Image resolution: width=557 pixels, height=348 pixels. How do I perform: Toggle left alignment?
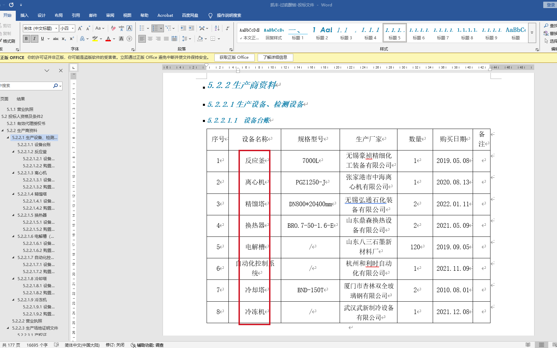click(x=142, y=39)
